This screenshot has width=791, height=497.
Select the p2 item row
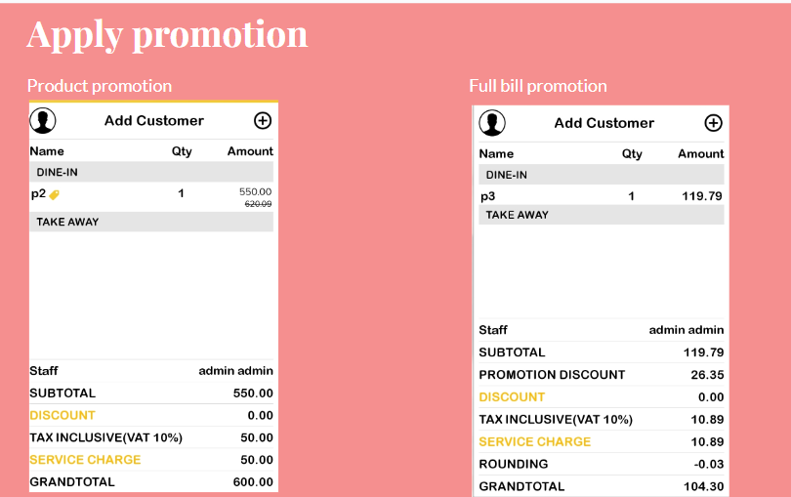pos(151,197)
